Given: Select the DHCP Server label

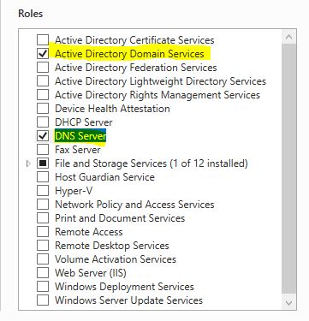Looking at the screenshot, I should (x=84, y=122).
